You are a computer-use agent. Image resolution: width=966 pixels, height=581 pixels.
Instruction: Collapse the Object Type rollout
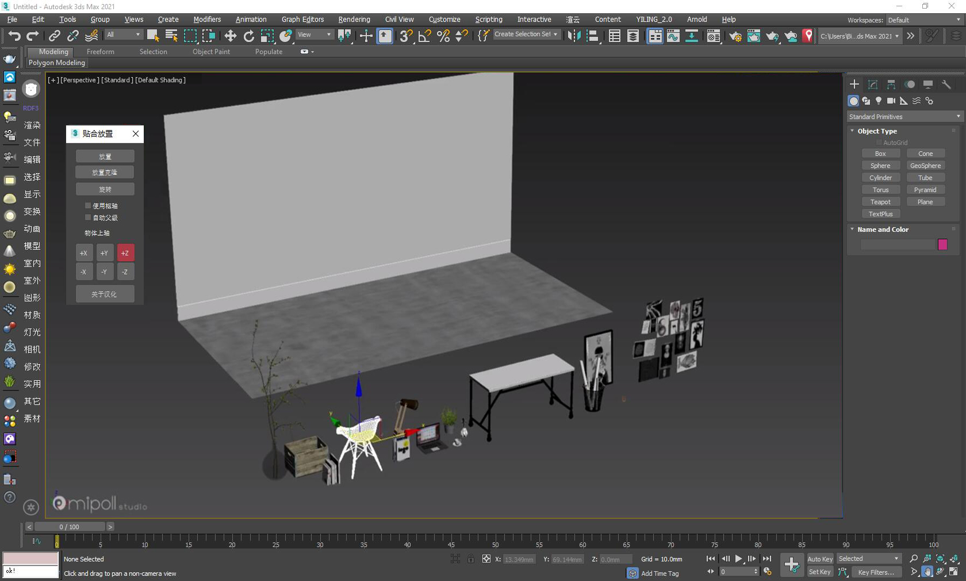pyautogui.click(x=877, y=131)
